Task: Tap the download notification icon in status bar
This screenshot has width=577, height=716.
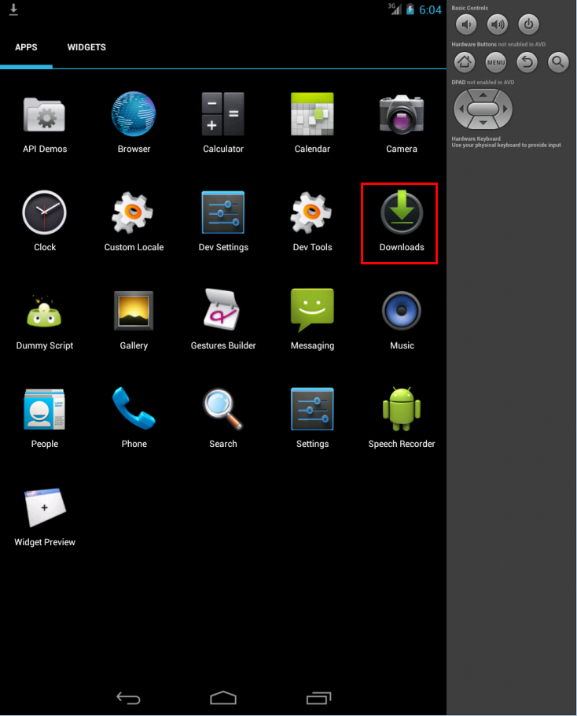Action: tap(13, 9)
